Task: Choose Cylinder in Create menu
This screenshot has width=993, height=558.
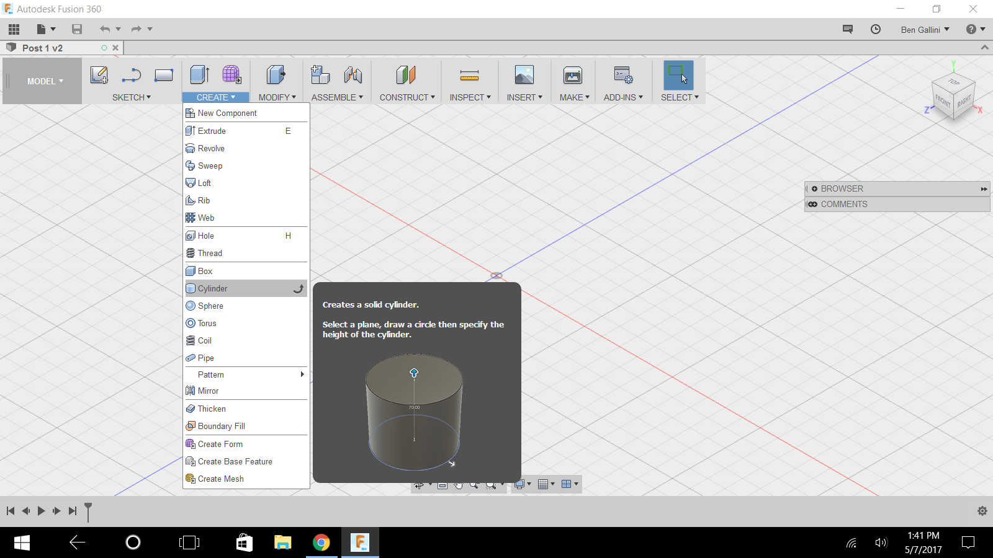Action: click(246, 288)
